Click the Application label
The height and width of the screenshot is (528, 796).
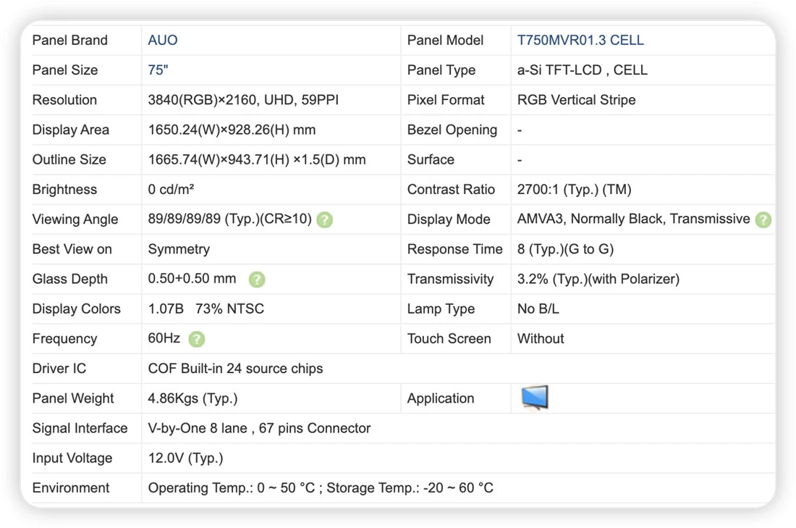pos(440,398)
